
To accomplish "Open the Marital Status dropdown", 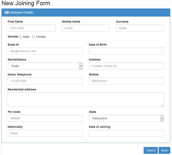I will 45,66.
